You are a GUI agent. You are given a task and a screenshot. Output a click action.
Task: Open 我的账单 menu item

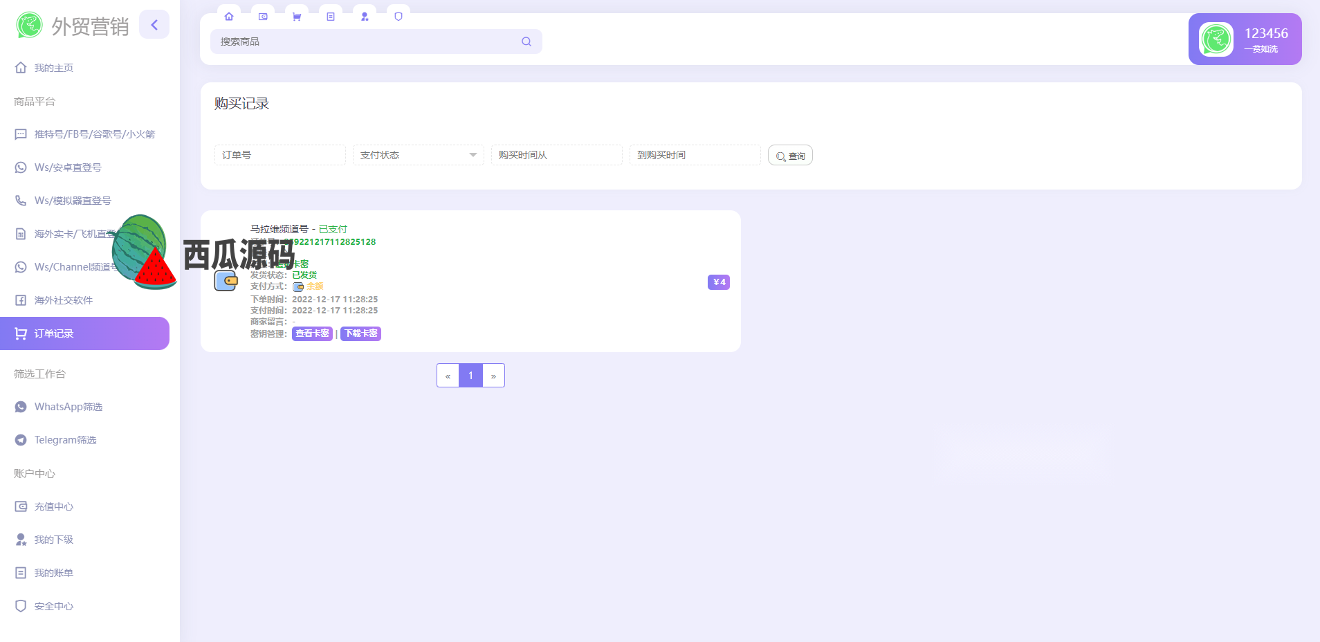84,573
